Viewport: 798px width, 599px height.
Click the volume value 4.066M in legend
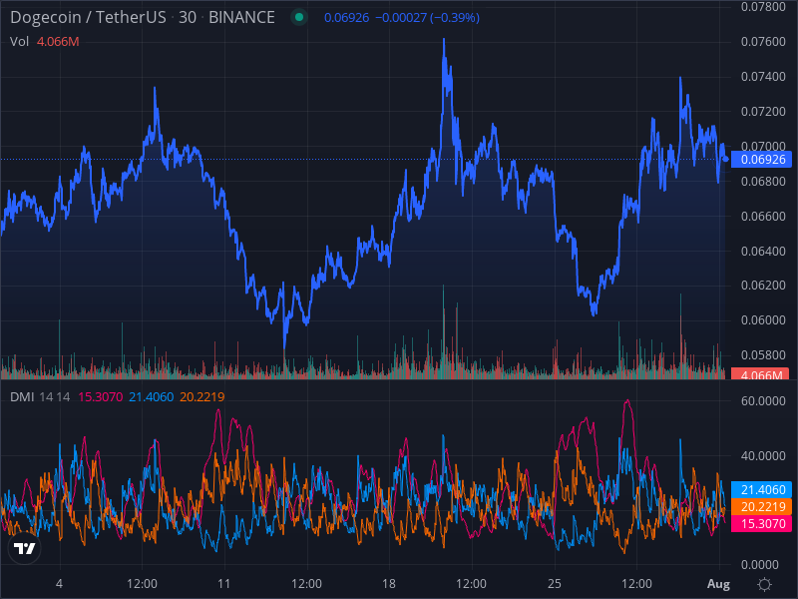pos(58,42)
